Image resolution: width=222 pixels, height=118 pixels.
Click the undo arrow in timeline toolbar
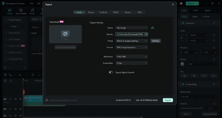pos(20,75)
